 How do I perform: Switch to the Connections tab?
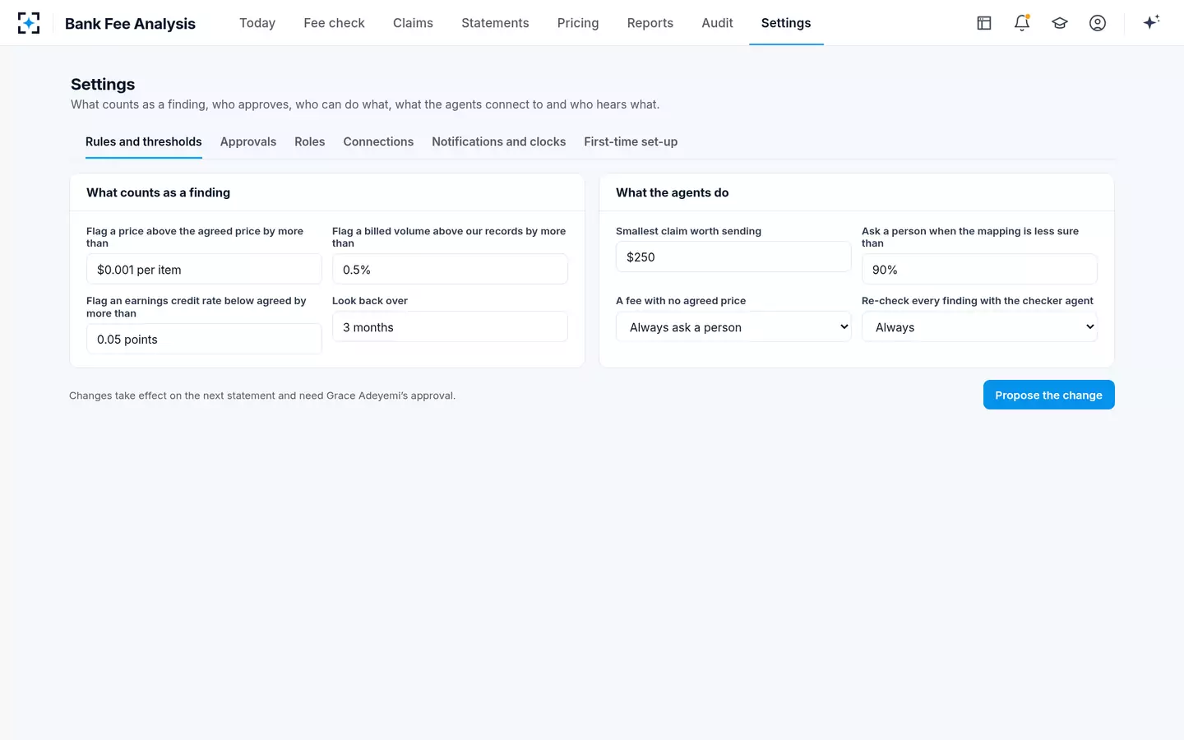(378, 141)
